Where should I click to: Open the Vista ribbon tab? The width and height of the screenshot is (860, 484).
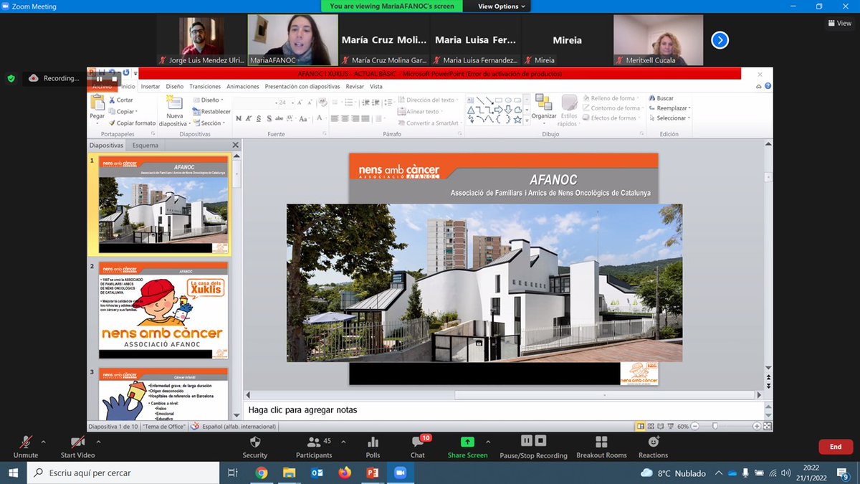[376, 86]
